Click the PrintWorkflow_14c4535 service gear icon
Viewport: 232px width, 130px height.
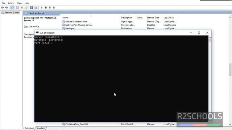tap(63, 124)
